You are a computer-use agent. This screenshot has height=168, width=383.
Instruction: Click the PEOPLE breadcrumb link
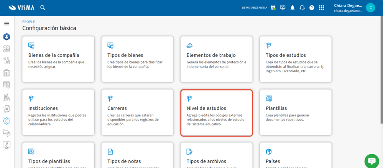[x=29, y=22]
